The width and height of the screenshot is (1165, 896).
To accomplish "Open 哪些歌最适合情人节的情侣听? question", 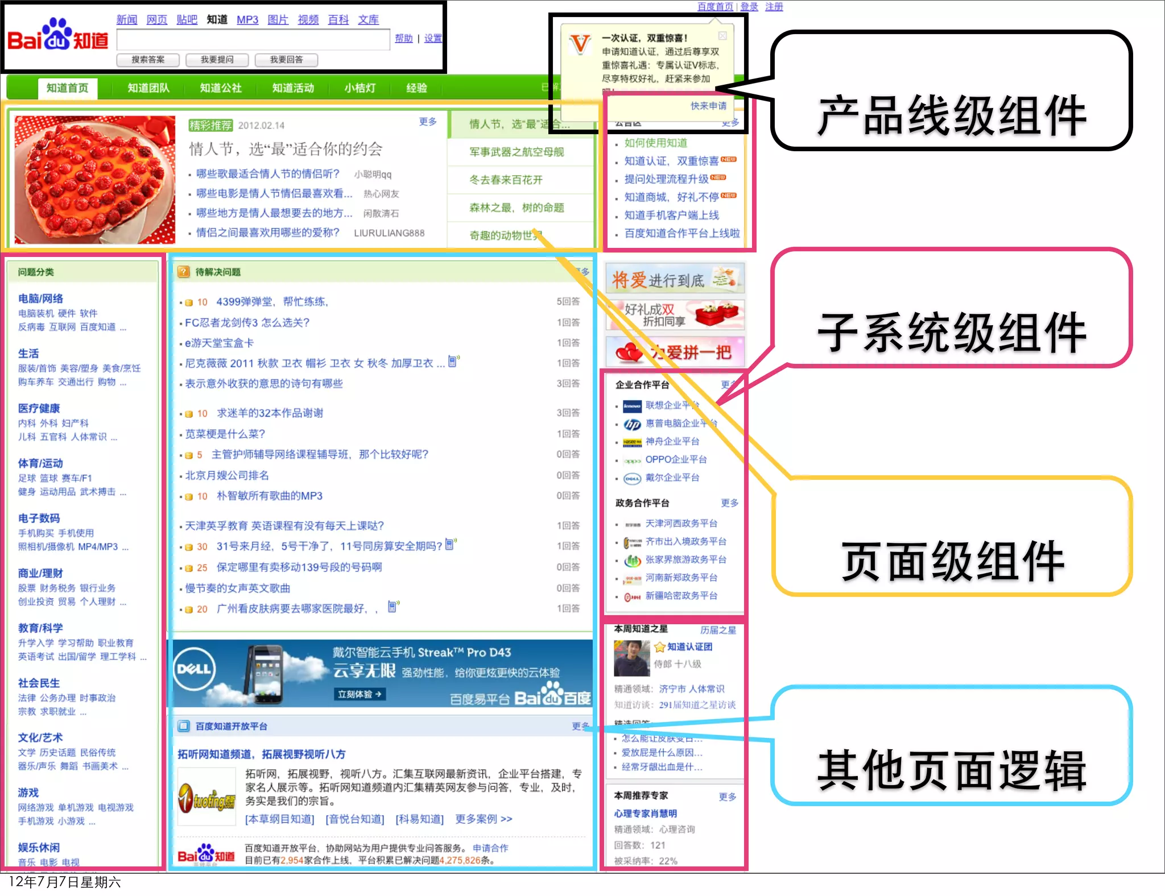I will click(x=268, y=174).
